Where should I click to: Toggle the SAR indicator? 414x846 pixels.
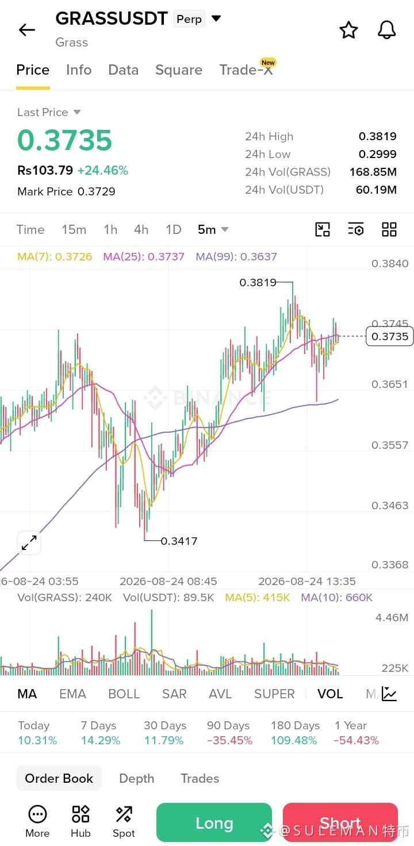[174, 694]
